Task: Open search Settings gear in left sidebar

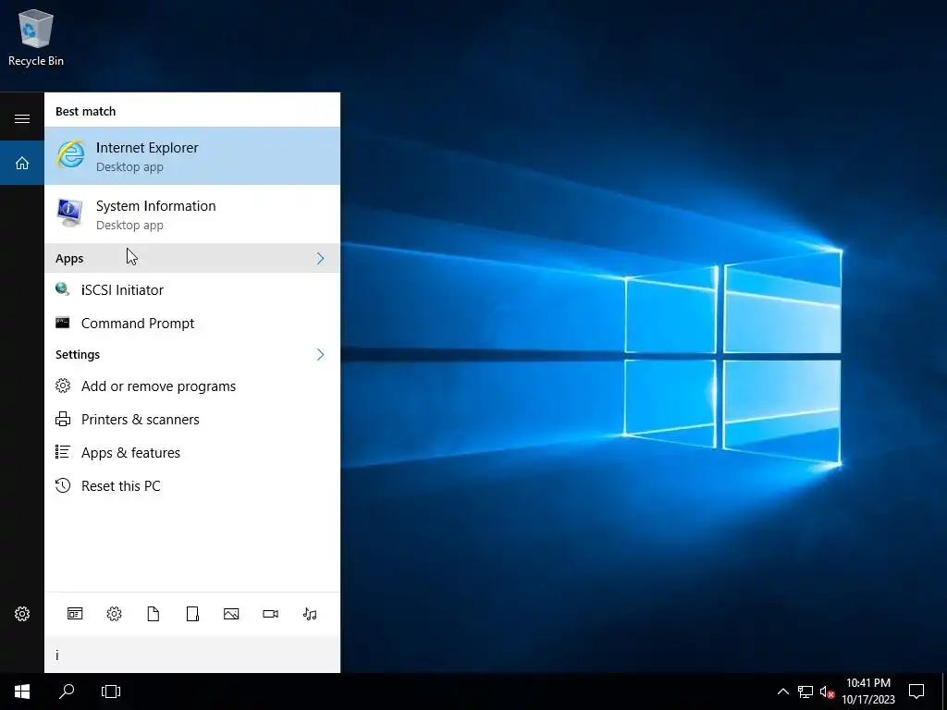Action: point(22,614)
